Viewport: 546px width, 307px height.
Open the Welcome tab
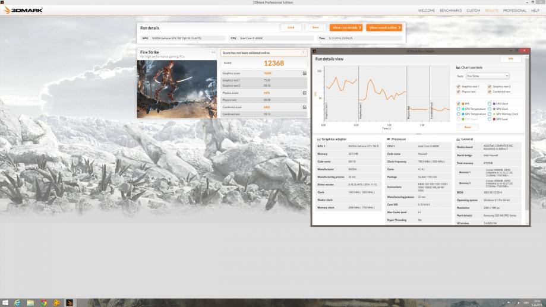pos(426,11)
